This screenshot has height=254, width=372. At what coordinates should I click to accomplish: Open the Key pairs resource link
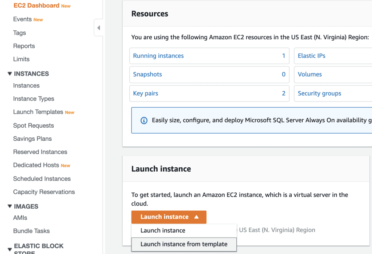click(146, 93)
